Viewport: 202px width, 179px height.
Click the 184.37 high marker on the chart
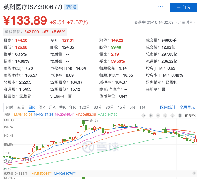(x=93, y=120)
